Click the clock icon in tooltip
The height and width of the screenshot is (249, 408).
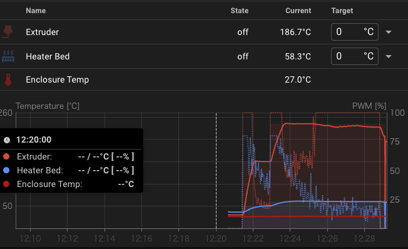[x=7, y=140]
